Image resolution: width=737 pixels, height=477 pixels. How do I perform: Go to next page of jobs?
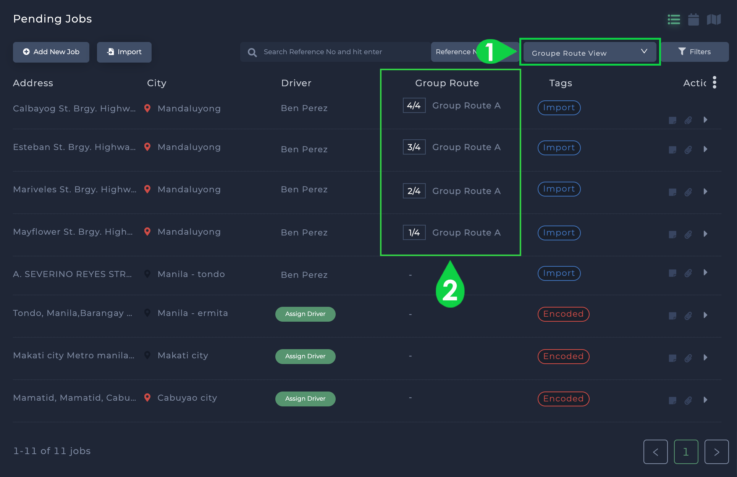[x=717, y=452]
